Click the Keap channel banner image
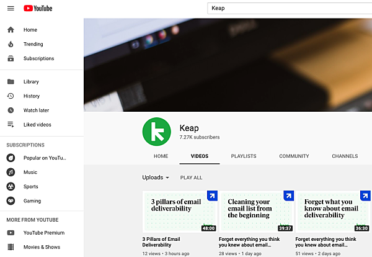The width and height of the screenshot is (372, 257). point(228,65)
